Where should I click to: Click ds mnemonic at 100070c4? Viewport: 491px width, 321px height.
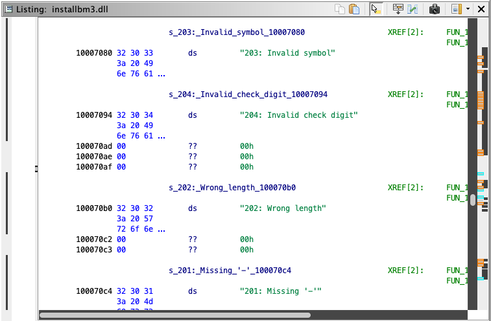click(x=193, y=291)
